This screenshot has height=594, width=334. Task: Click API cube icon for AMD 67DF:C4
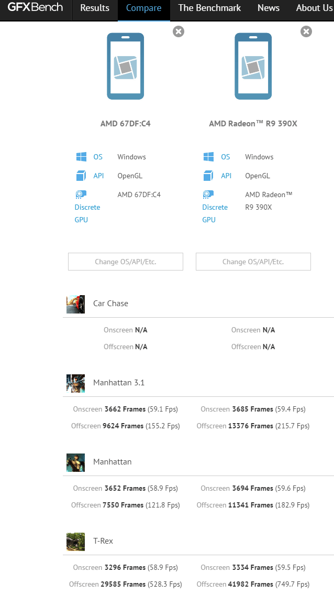coord(81,176)
